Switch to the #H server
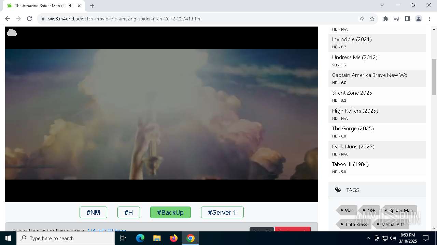This screenshot has width=437, height=245. tap(129, 212)
